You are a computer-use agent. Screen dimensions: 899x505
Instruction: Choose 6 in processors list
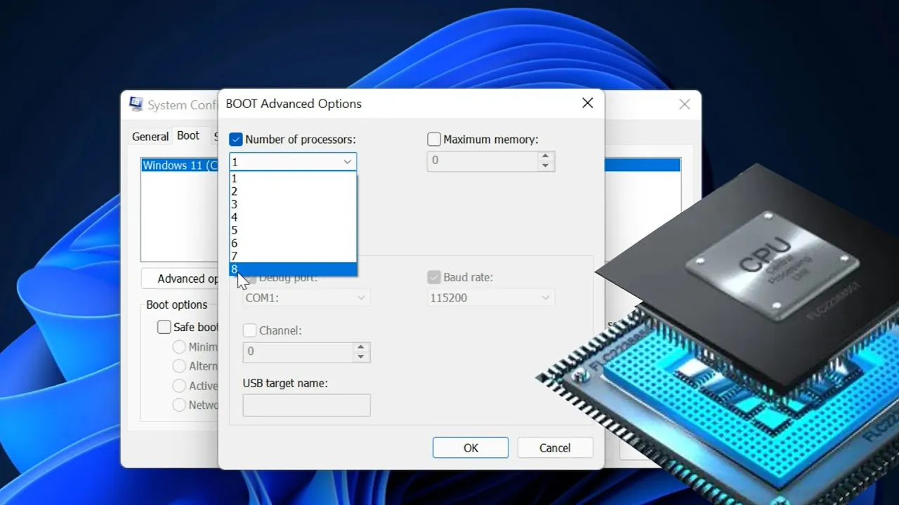pyautogui.click(x=293, y=243)
